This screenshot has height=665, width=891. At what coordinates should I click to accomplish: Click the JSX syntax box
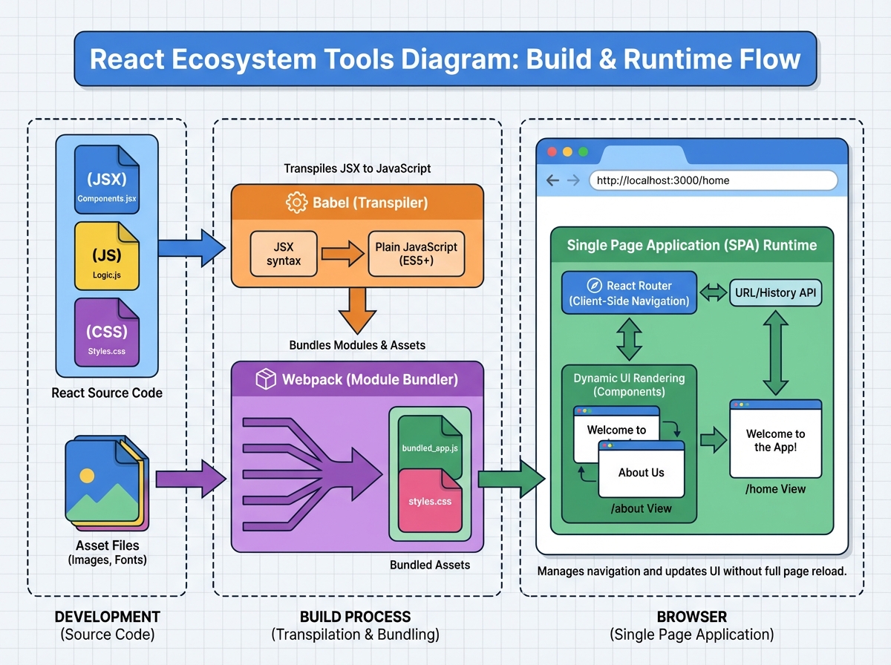click(284, 255)
